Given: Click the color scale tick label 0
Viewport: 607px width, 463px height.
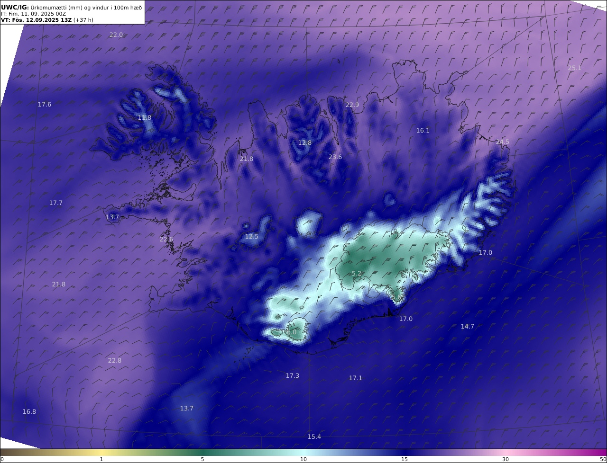Looking at the screenshot, I should [x=2, y=460].
